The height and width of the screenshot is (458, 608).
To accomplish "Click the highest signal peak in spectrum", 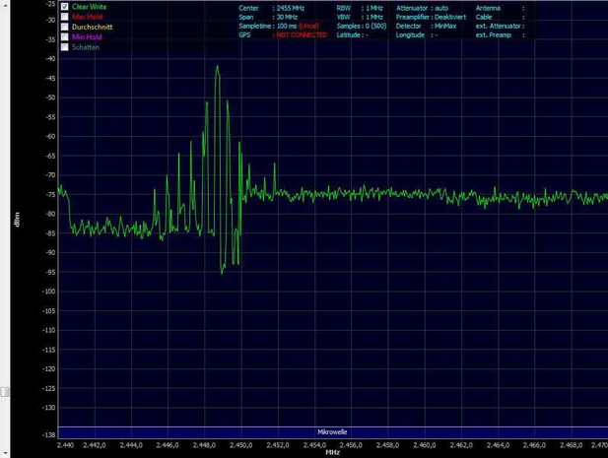I will pyautogui.click(x=217, y=67).
